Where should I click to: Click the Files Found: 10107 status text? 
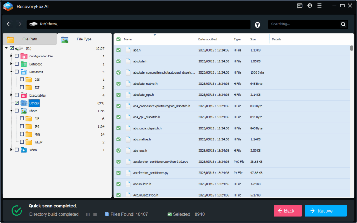point(129,214)
